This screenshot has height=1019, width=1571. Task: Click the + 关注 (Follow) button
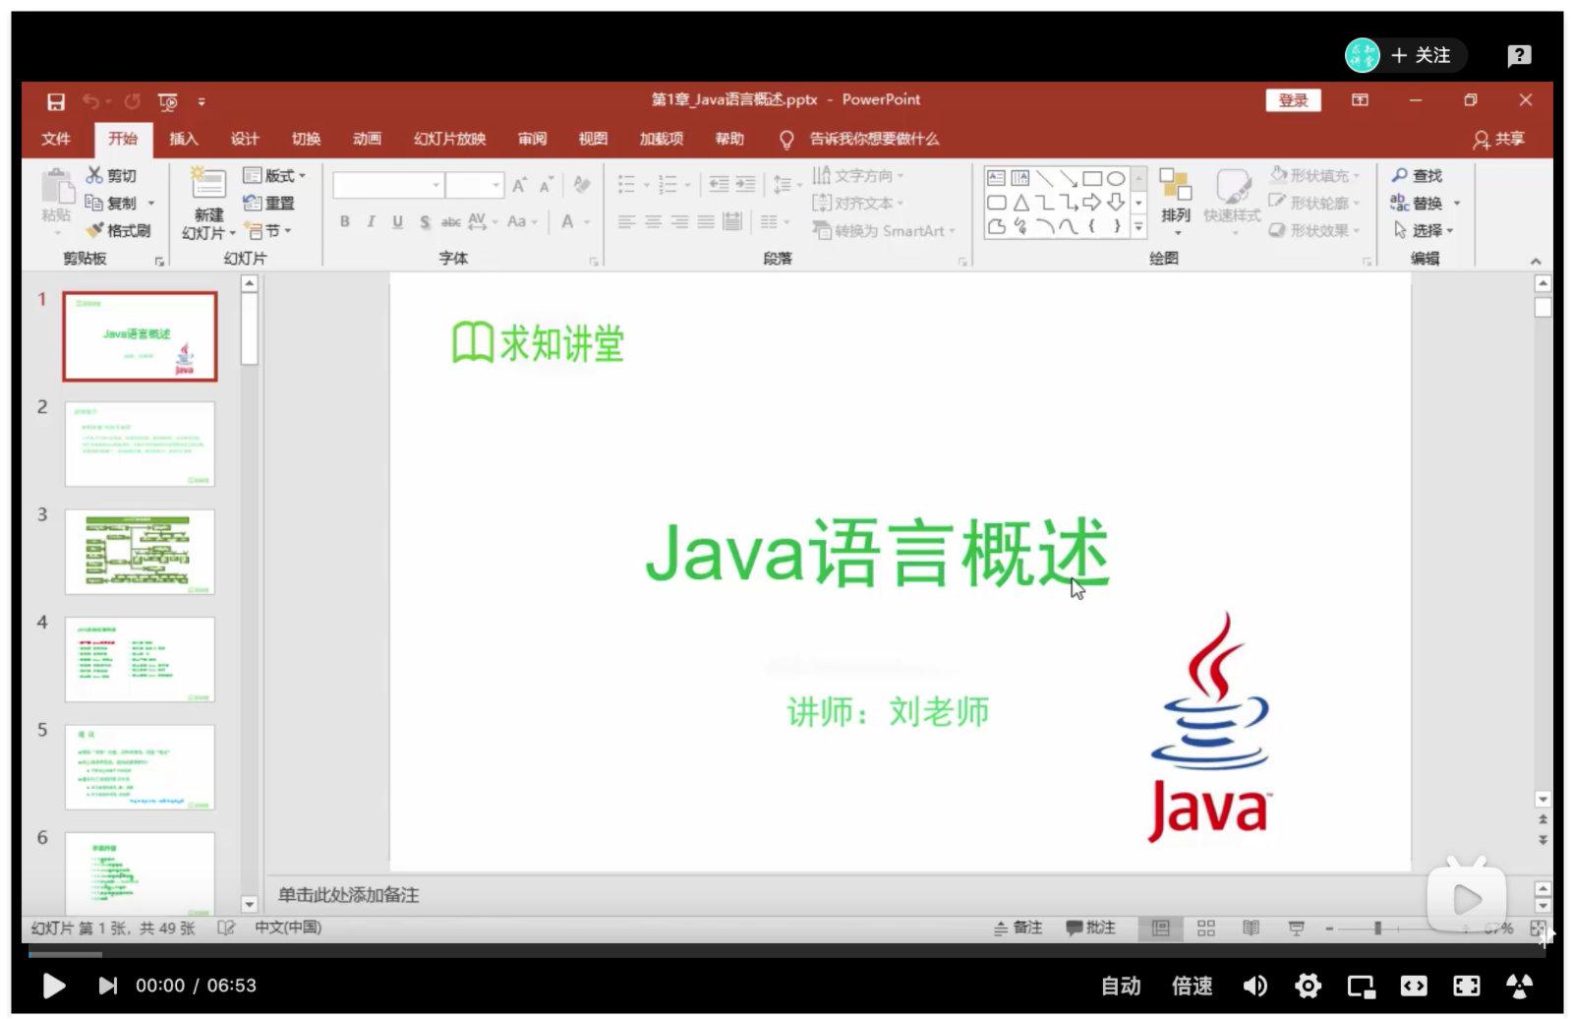click(1421, 55)
